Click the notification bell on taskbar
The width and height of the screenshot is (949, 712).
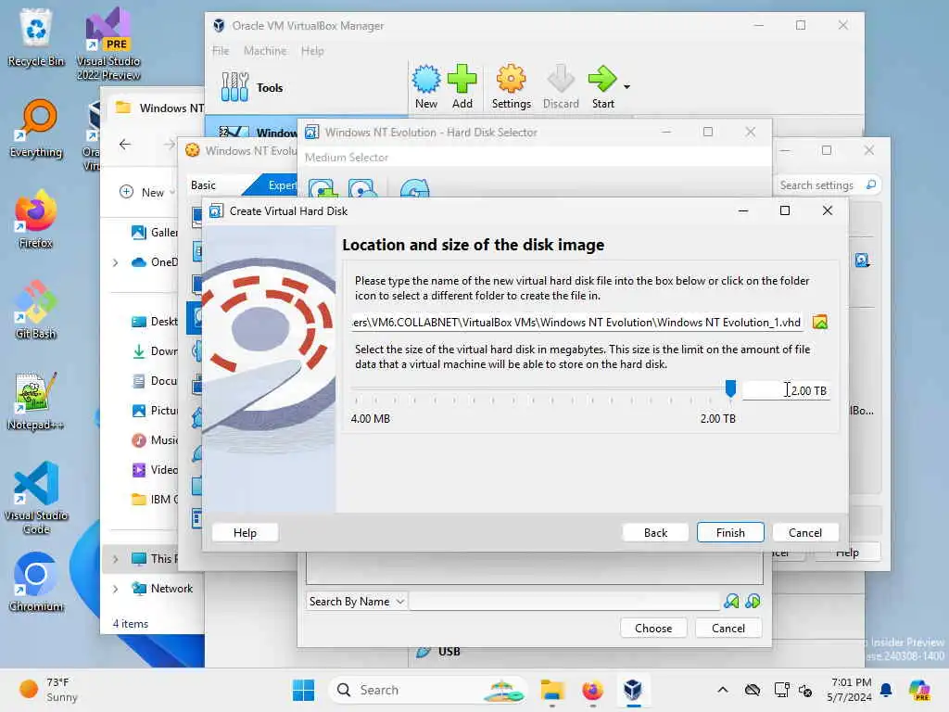pyautogui.click(x=886, y=690)
